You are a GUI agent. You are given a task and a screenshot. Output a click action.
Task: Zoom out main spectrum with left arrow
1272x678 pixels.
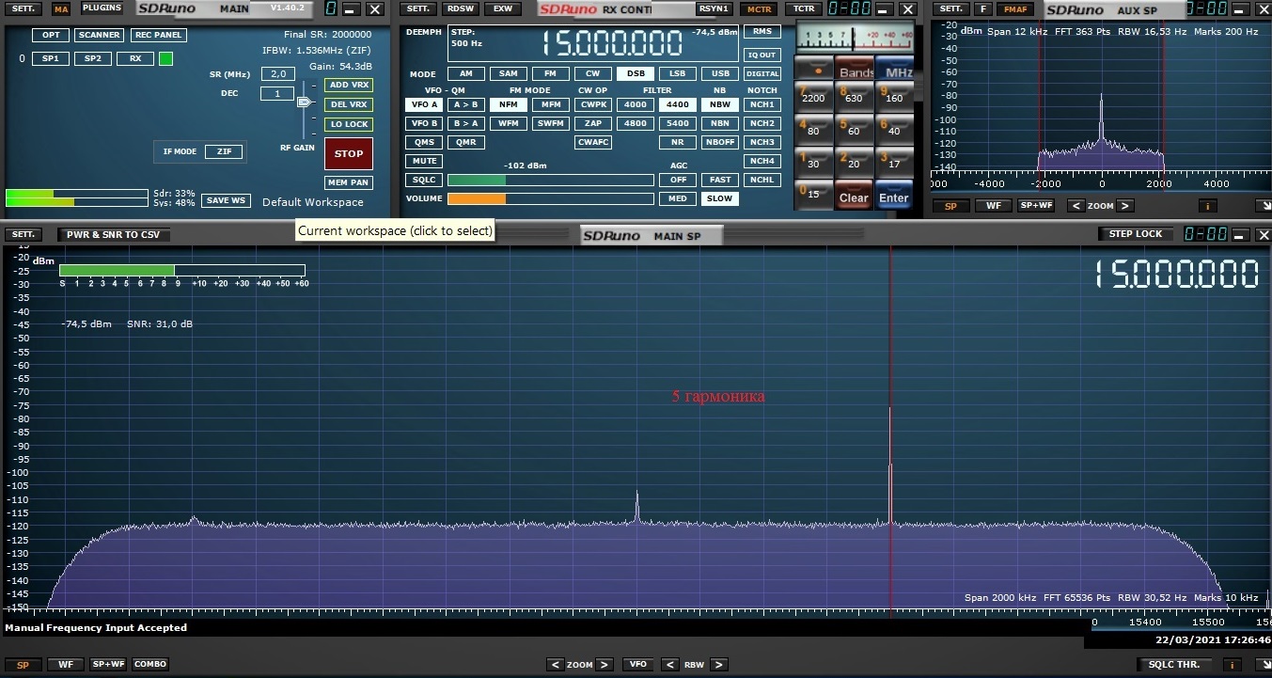[556, 664]
